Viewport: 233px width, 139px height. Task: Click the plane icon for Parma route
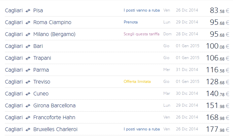coord(28,70)
